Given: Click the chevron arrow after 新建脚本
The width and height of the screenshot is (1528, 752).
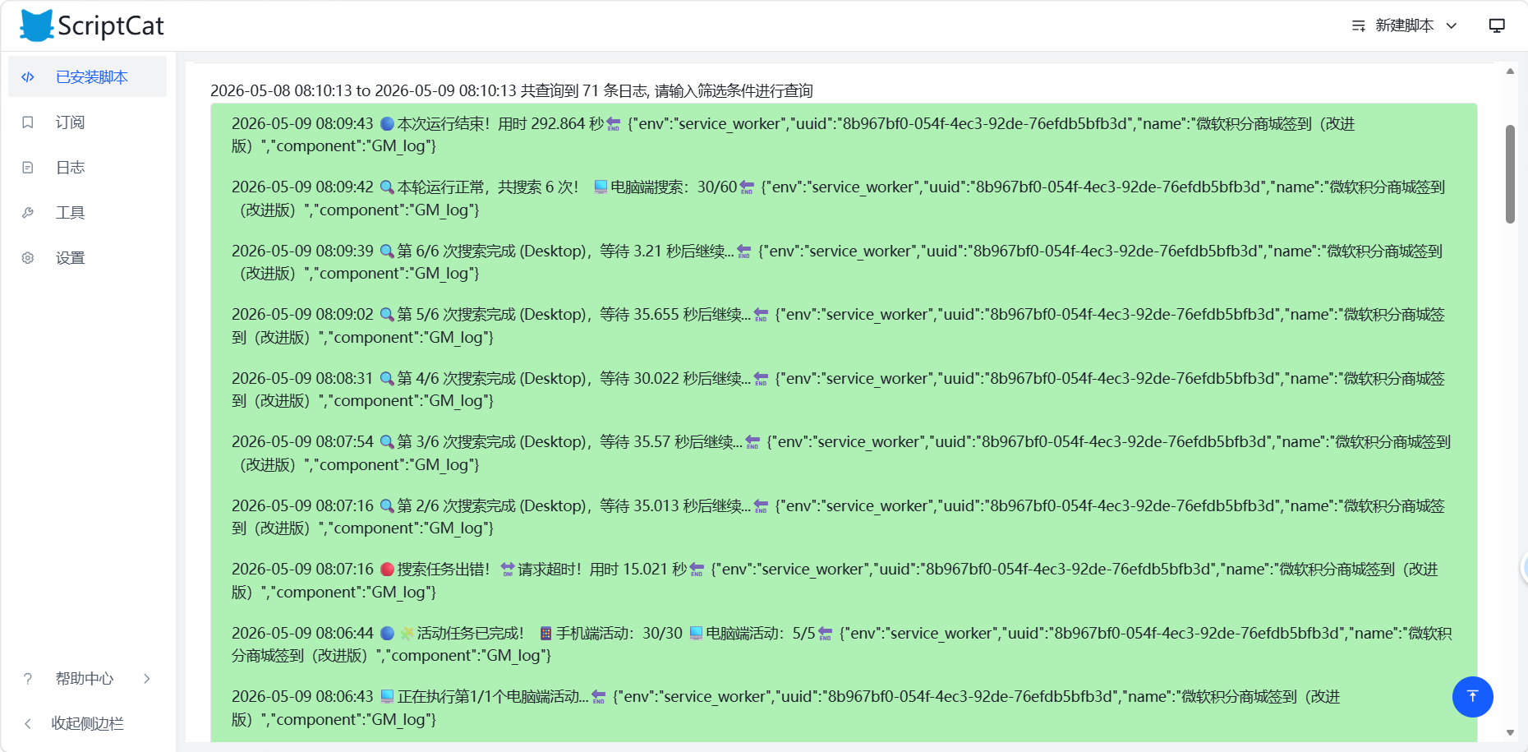Looking at the screenshot, I should (x=1452, y=25).
